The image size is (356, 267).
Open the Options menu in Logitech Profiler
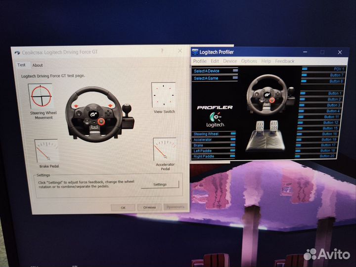[249, 61]
